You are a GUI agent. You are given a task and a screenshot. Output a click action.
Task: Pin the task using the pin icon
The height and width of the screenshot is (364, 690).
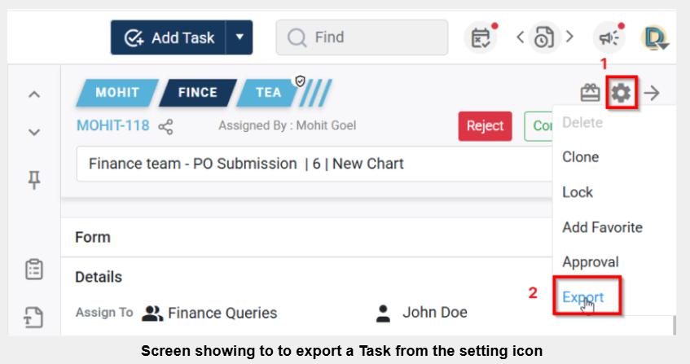34,181
